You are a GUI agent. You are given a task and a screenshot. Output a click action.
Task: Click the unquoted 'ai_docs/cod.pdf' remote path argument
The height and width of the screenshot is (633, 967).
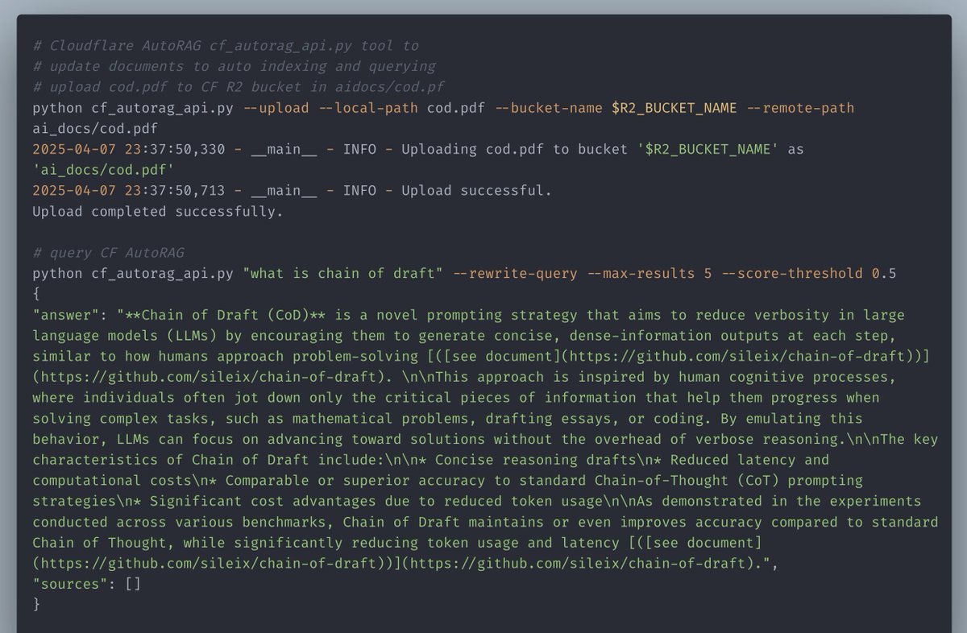coord(96,129)
